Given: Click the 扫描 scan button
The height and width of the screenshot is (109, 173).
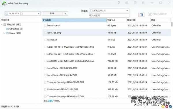Looking at the screenshot, I should (52, 13).
